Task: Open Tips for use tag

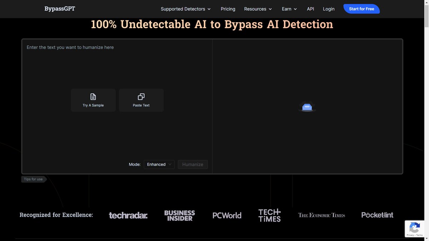Action: click(34, 179)
